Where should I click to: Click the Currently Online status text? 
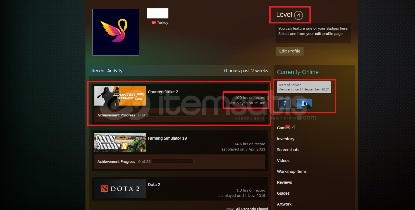point(298,72)
